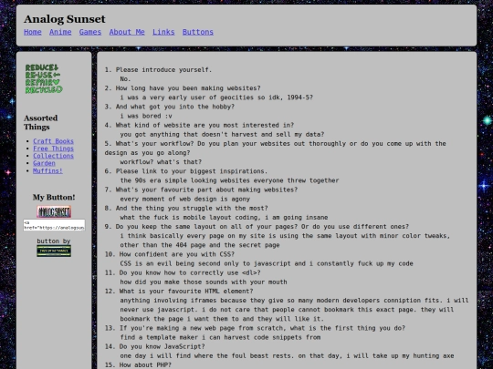The image size is (493, 369).
Task: Click the button maker's green badge
Action: pos(54,251)
